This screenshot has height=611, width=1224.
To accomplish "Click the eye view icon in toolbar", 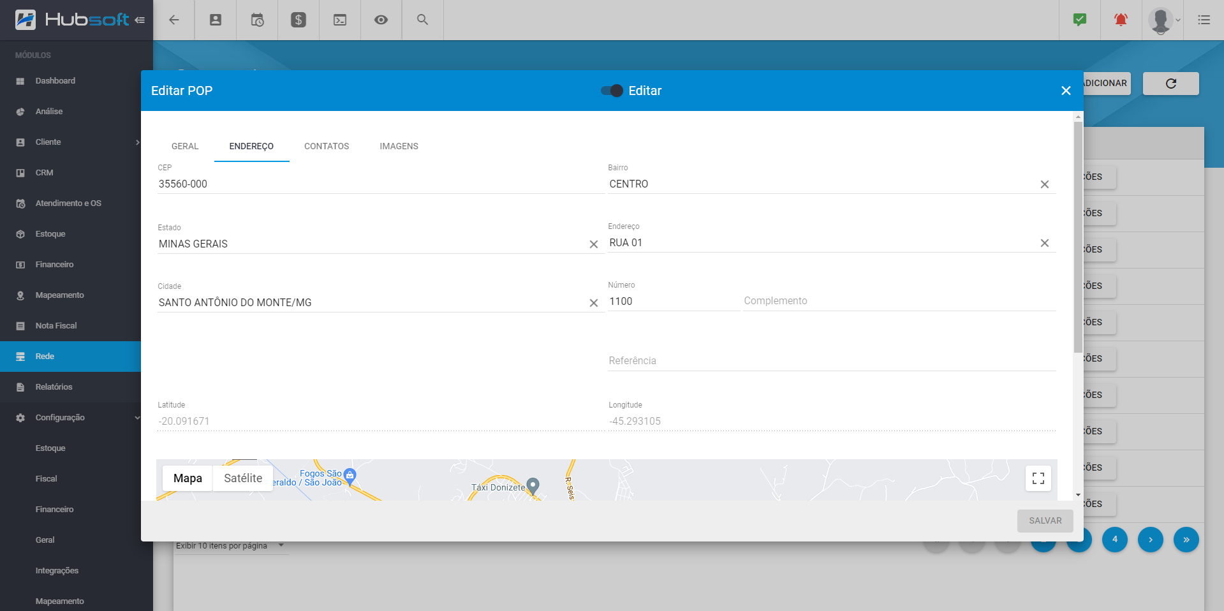I will coord(381,20).
